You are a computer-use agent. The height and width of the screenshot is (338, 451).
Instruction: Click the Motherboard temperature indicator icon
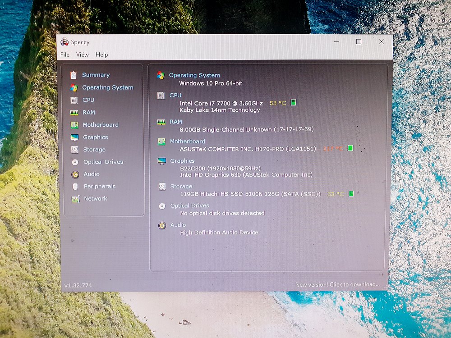(x=350, y=148)
